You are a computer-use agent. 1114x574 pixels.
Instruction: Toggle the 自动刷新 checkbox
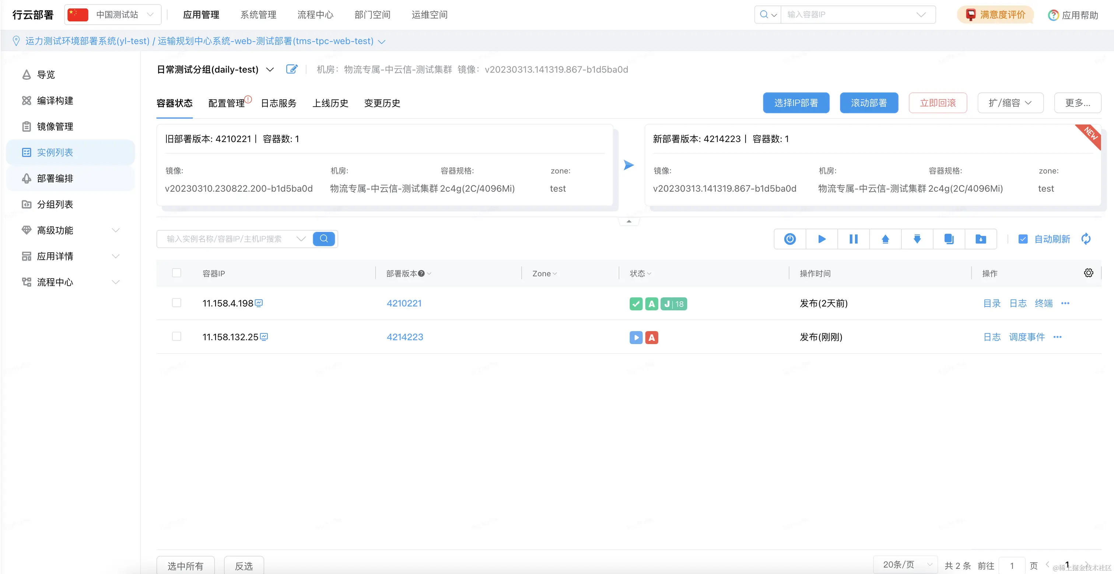coord(1023,239)
